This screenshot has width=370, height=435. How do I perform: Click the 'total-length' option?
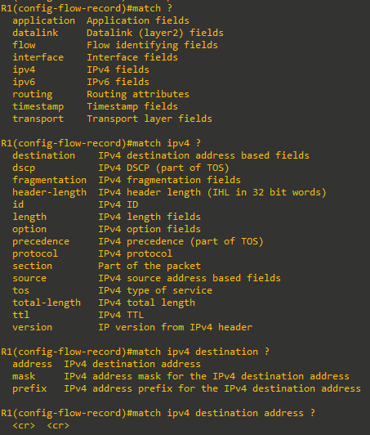click(x=47, y=303)
